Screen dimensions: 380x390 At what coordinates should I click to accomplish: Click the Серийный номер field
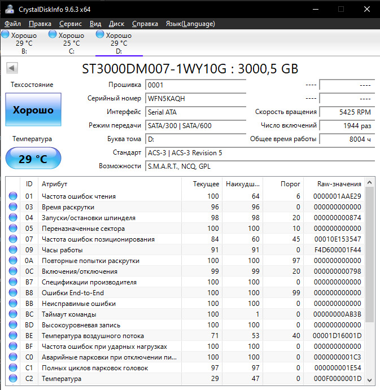(x=195, y=98)
